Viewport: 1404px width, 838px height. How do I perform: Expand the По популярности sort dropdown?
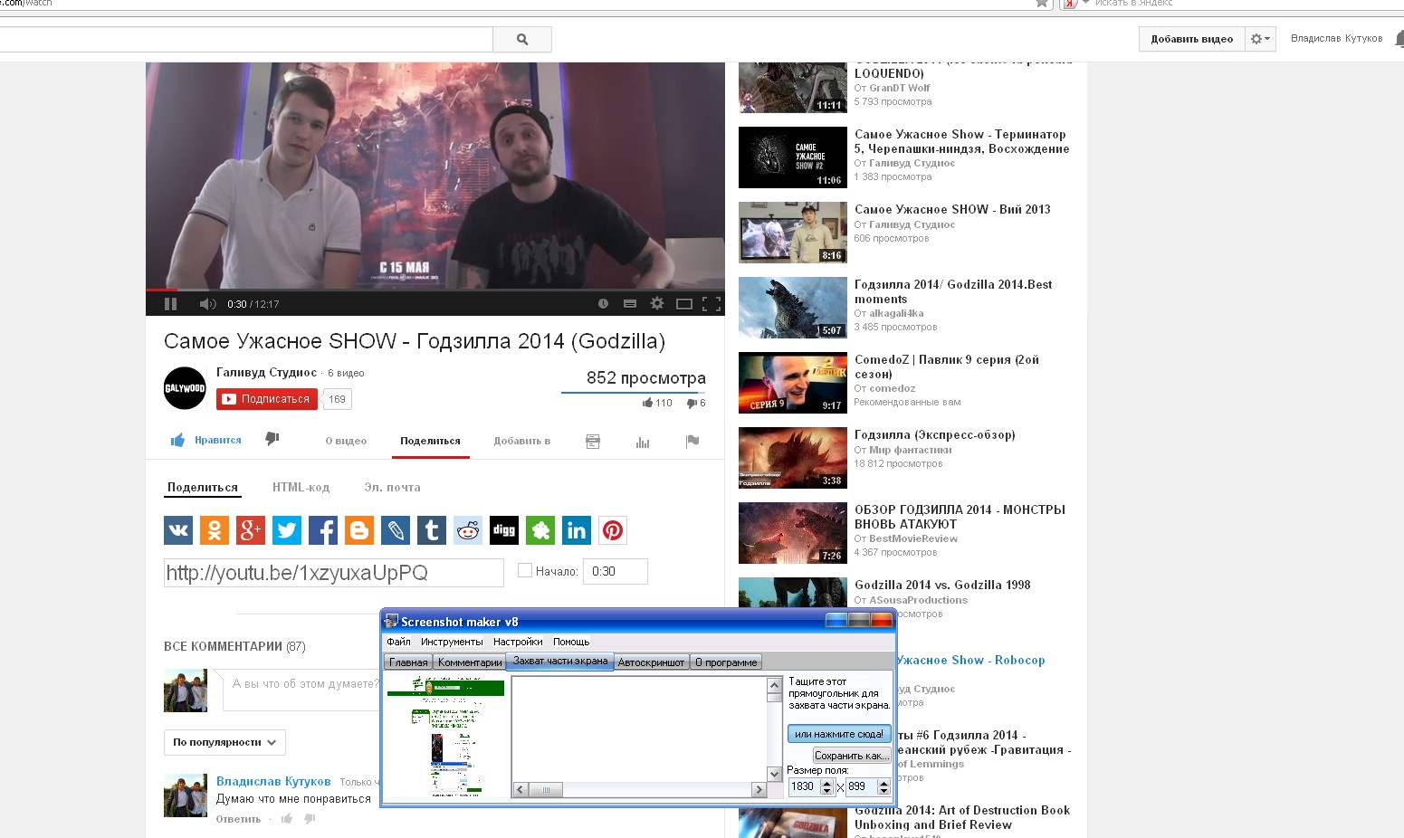[224, 742]
